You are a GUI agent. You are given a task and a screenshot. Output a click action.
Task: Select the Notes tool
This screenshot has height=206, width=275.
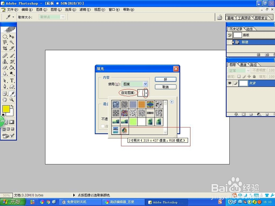click(5, 94)
